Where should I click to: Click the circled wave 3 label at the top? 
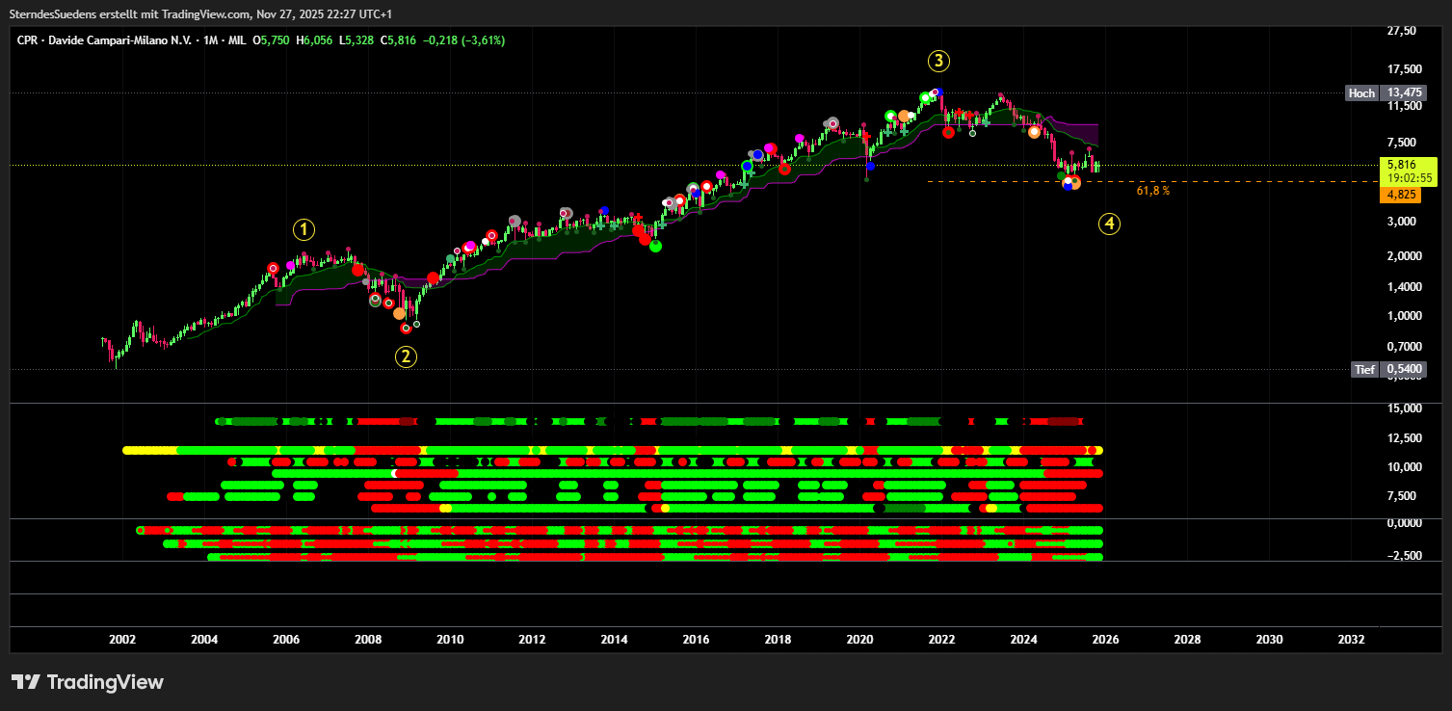pos(938,62)
